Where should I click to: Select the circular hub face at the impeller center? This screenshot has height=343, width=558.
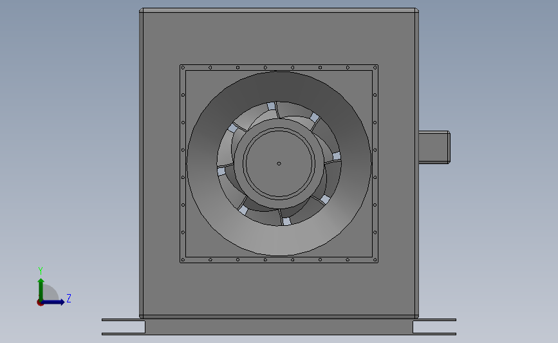point(279,163)
